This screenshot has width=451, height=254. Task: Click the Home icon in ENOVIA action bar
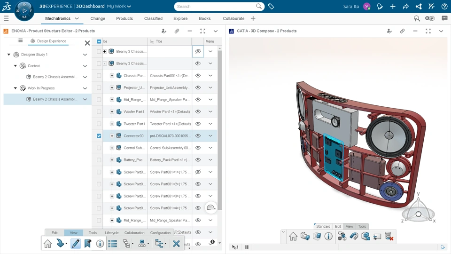[x=48, y=244]
